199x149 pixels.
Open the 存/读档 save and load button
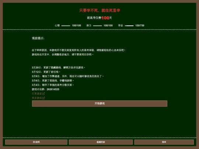[36, 142]
